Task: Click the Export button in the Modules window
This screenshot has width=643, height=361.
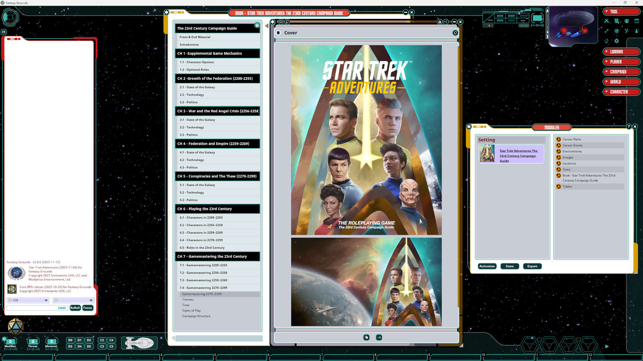Action: click(x=532, y=266)
